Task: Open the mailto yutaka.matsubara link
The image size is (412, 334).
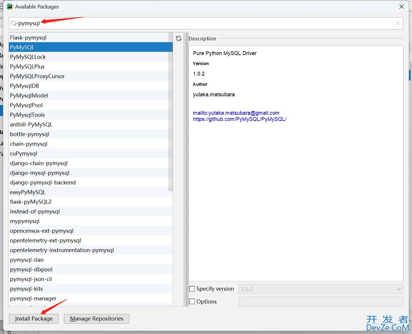Action: 236,113
